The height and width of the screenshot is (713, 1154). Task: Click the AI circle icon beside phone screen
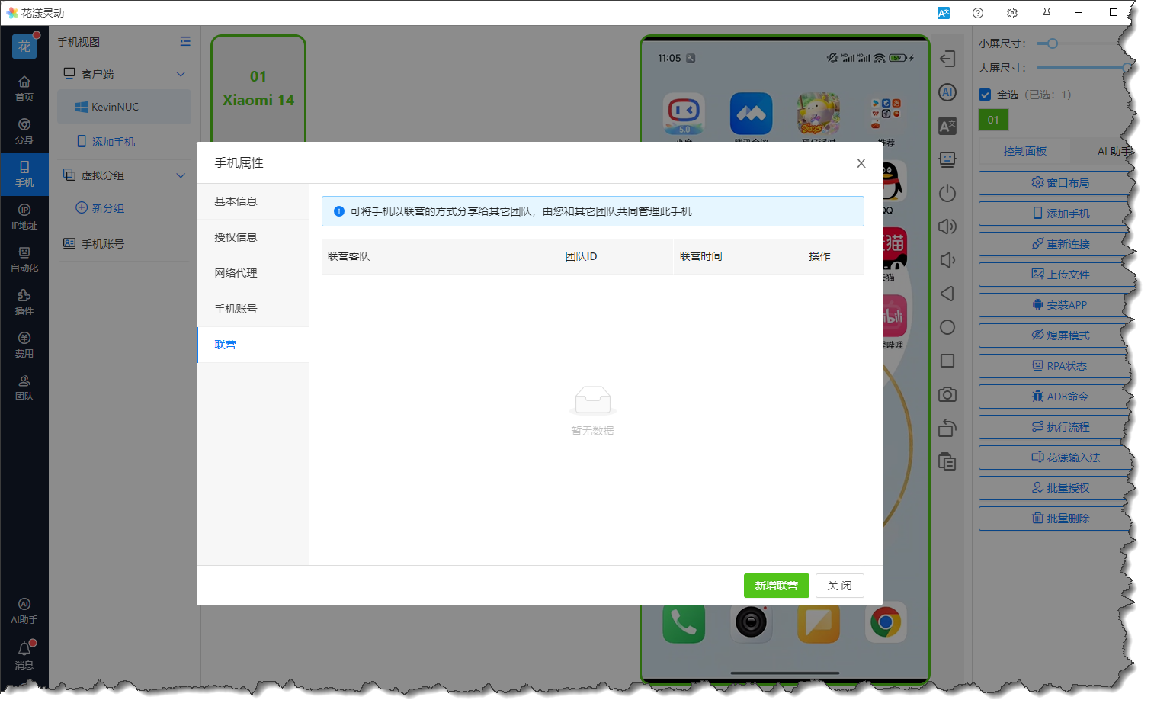[x=947, y=92]
